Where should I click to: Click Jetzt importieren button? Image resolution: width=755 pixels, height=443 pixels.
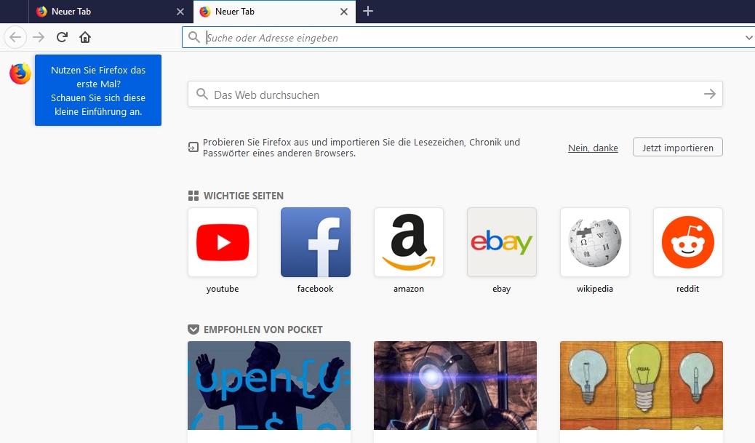point(677,148)
